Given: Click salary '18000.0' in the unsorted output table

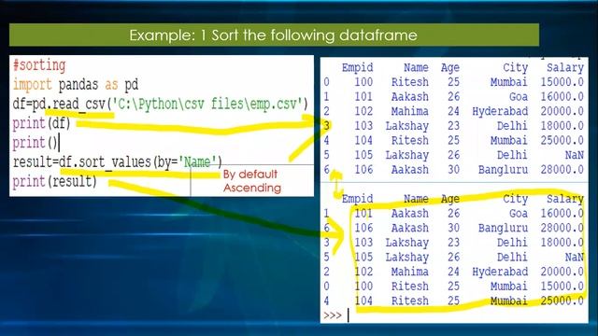Looking at the screenshot, I should tap(562, 126).
